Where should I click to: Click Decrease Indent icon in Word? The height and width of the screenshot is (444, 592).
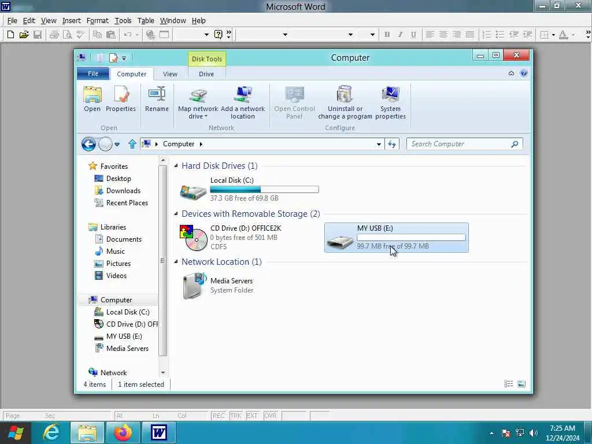513,35
